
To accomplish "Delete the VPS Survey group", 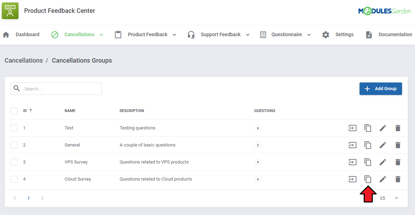I will pyautogui.click(x=398, y=162).
